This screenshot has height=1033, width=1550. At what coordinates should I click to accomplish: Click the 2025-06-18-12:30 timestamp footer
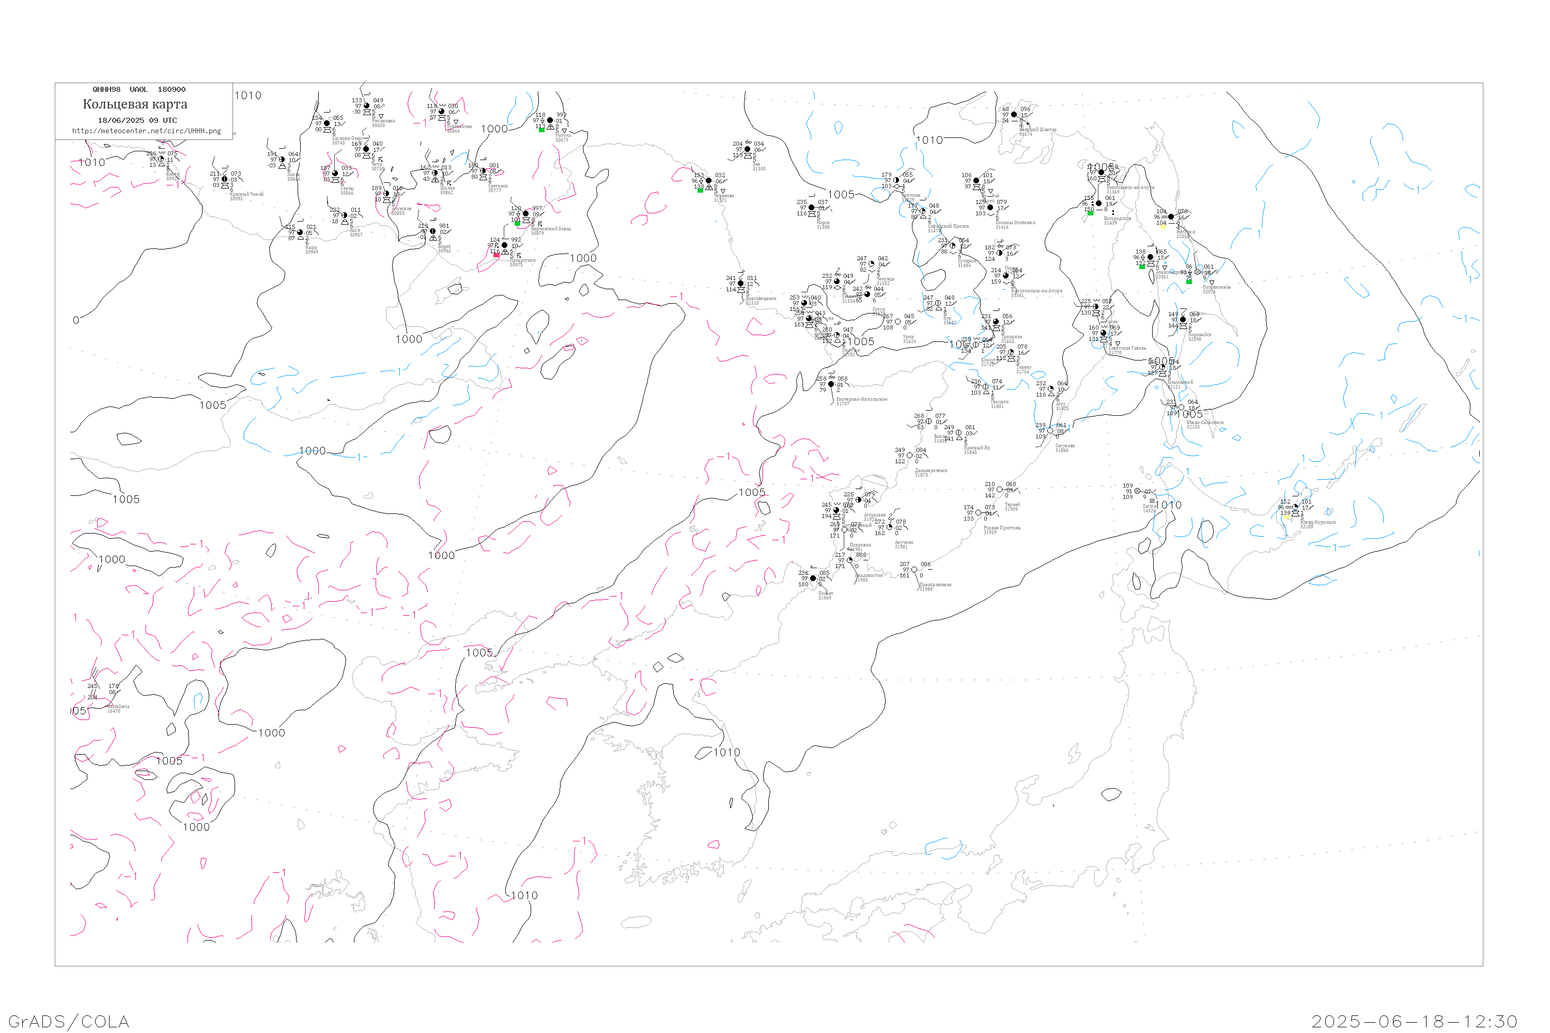tap(1414, 1021)
